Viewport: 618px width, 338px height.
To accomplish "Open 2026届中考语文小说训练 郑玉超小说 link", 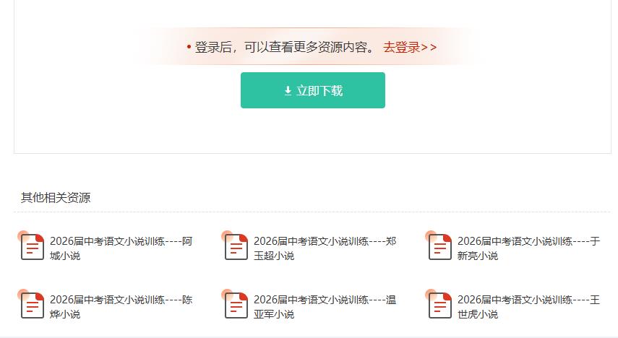I will click(325, 248).
